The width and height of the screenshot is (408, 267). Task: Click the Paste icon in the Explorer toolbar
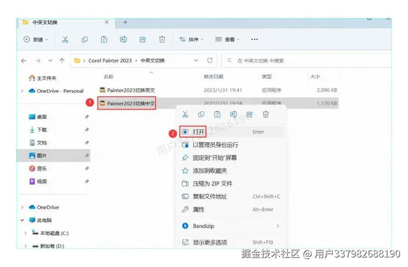[104, 39]
